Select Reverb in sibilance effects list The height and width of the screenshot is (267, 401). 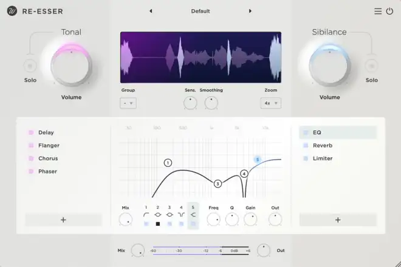pyautogui.click(x=323, y=146)
